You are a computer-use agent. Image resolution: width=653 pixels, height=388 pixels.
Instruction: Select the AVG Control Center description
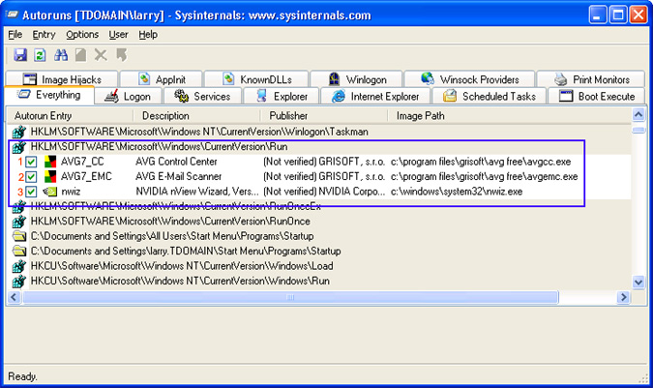[x=177, y=162]
